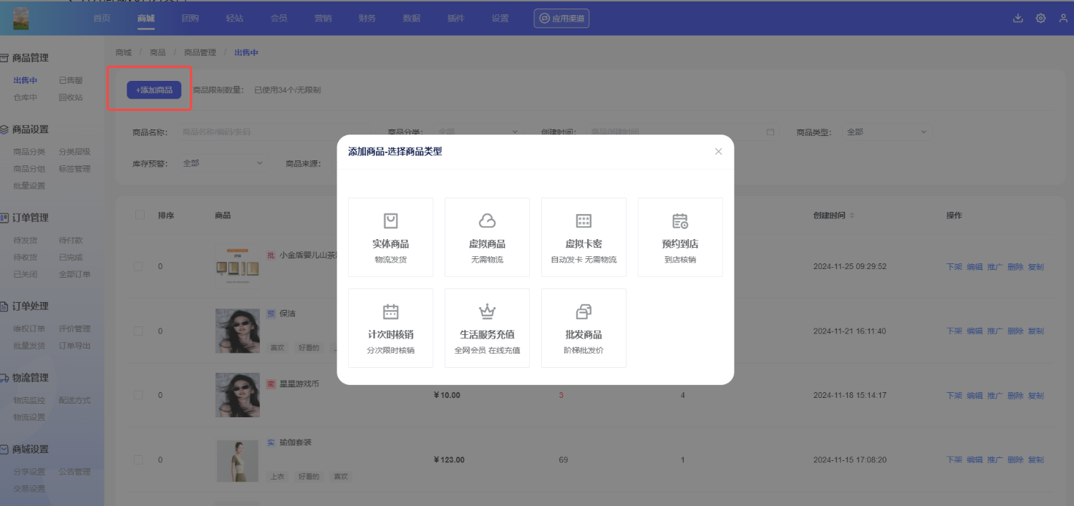This screenshot has width=1074, height=506.
Task: Tick the checkbox for 瑜伽套装 row
Action: [138, 459]
